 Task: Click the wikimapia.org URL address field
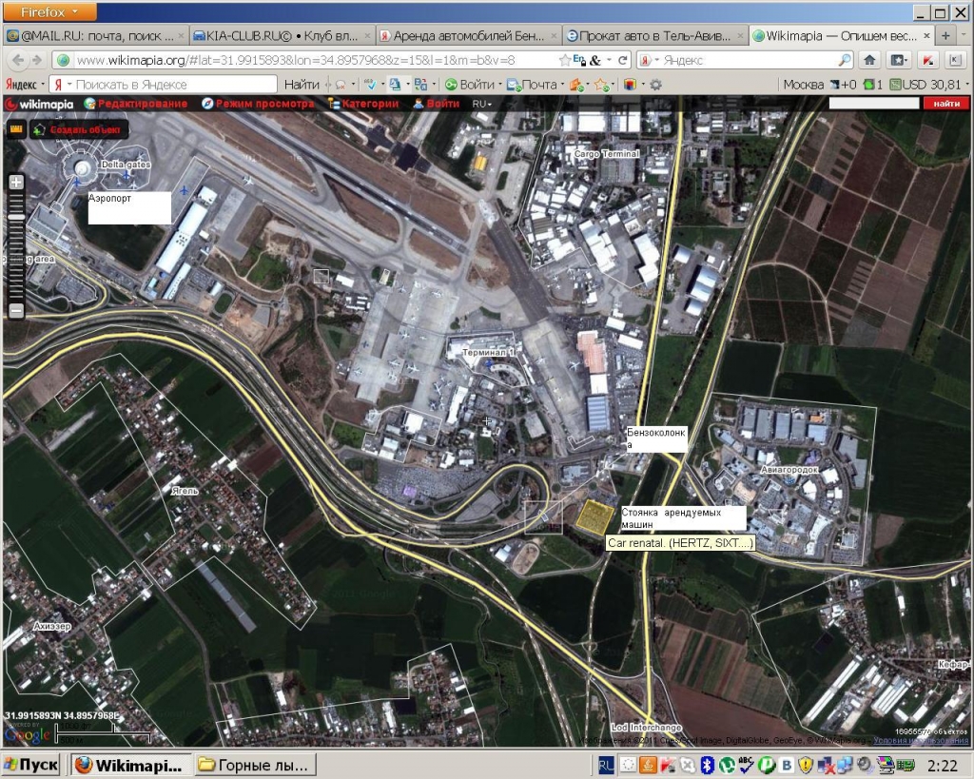pyautogui.click(x=304, y=60)
